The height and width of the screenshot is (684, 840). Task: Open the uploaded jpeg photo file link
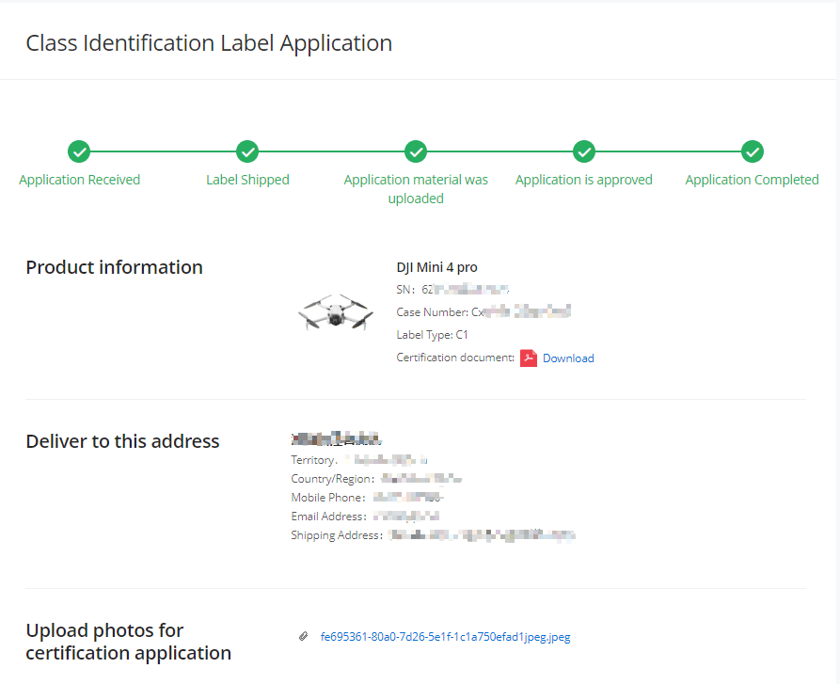coord(445,637)
